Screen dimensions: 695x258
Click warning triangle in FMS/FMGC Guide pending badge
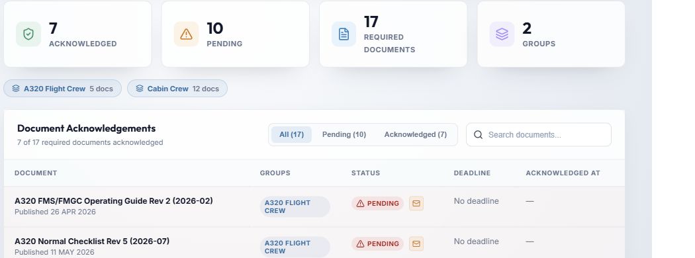coord(360,204)
